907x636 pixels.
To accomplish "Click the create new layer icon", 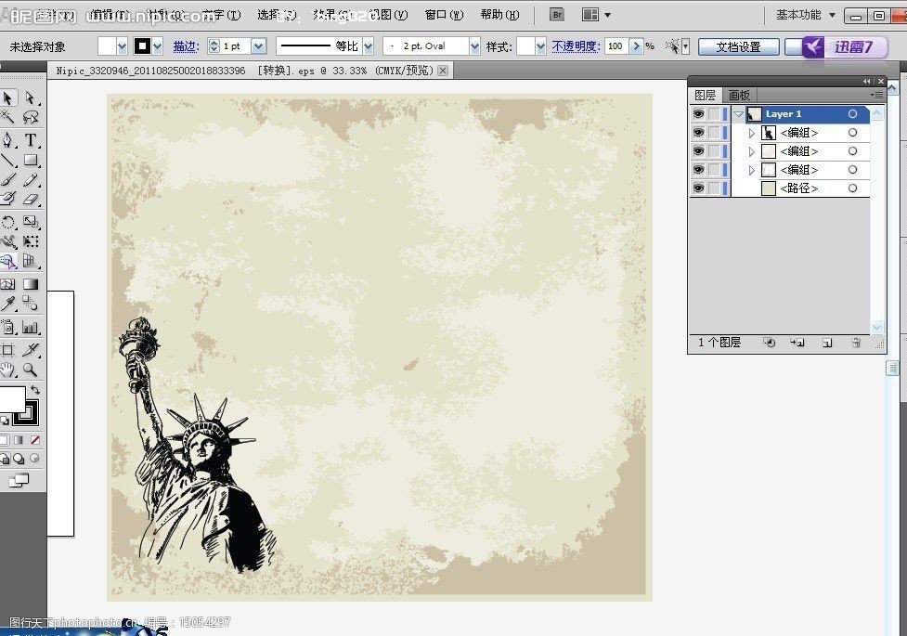I will click(x=826, y=343).
